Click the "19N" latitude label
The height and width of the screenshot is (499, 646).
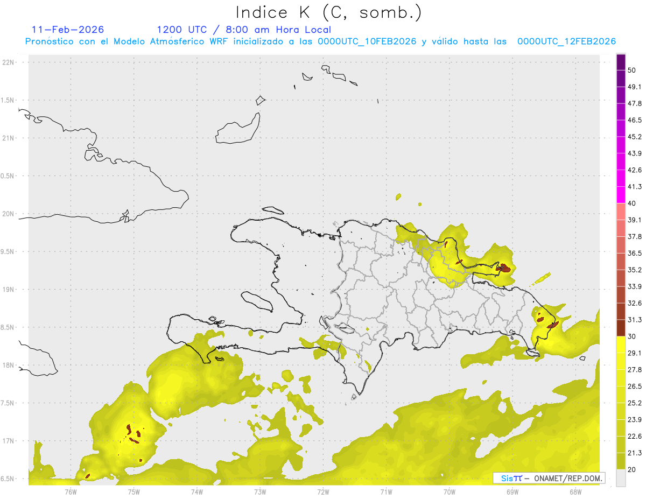click(x=9, y=289)
